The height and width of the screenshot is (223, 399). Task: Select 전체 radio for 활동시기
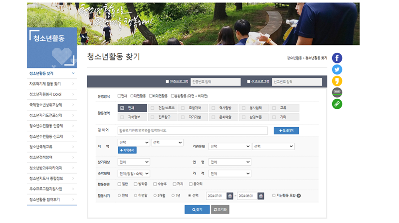(x=119, y=196)
